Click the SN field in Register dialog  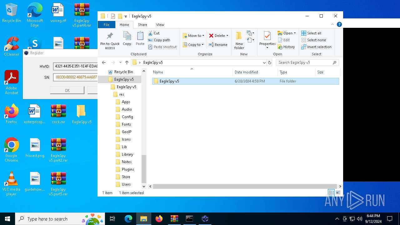point(75,77)
